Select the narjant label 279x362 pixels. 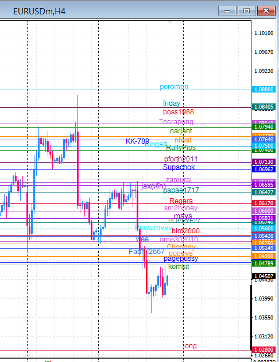click(181, 131)
